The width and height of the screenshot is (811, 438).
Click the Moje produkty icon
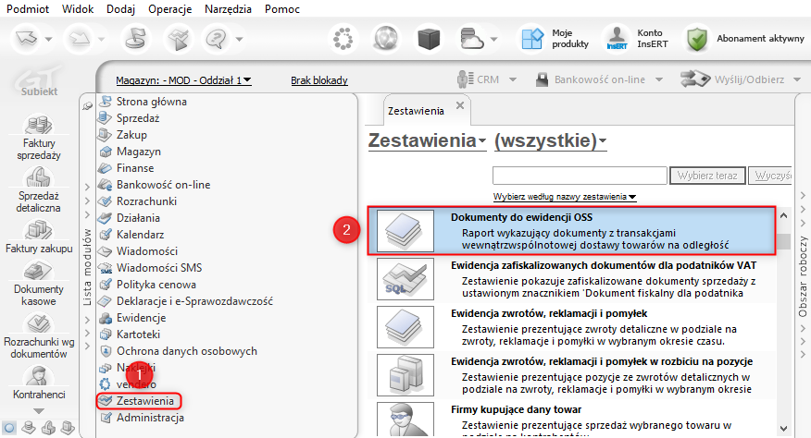coord(532,39)
